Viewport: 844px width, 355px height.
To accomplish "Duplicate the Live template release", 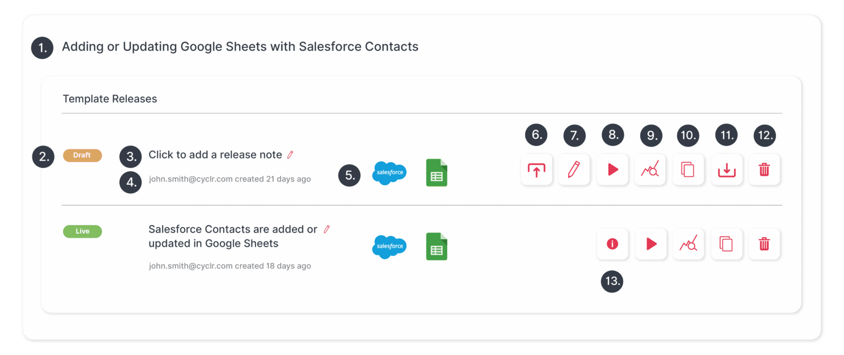I will 726,244.
